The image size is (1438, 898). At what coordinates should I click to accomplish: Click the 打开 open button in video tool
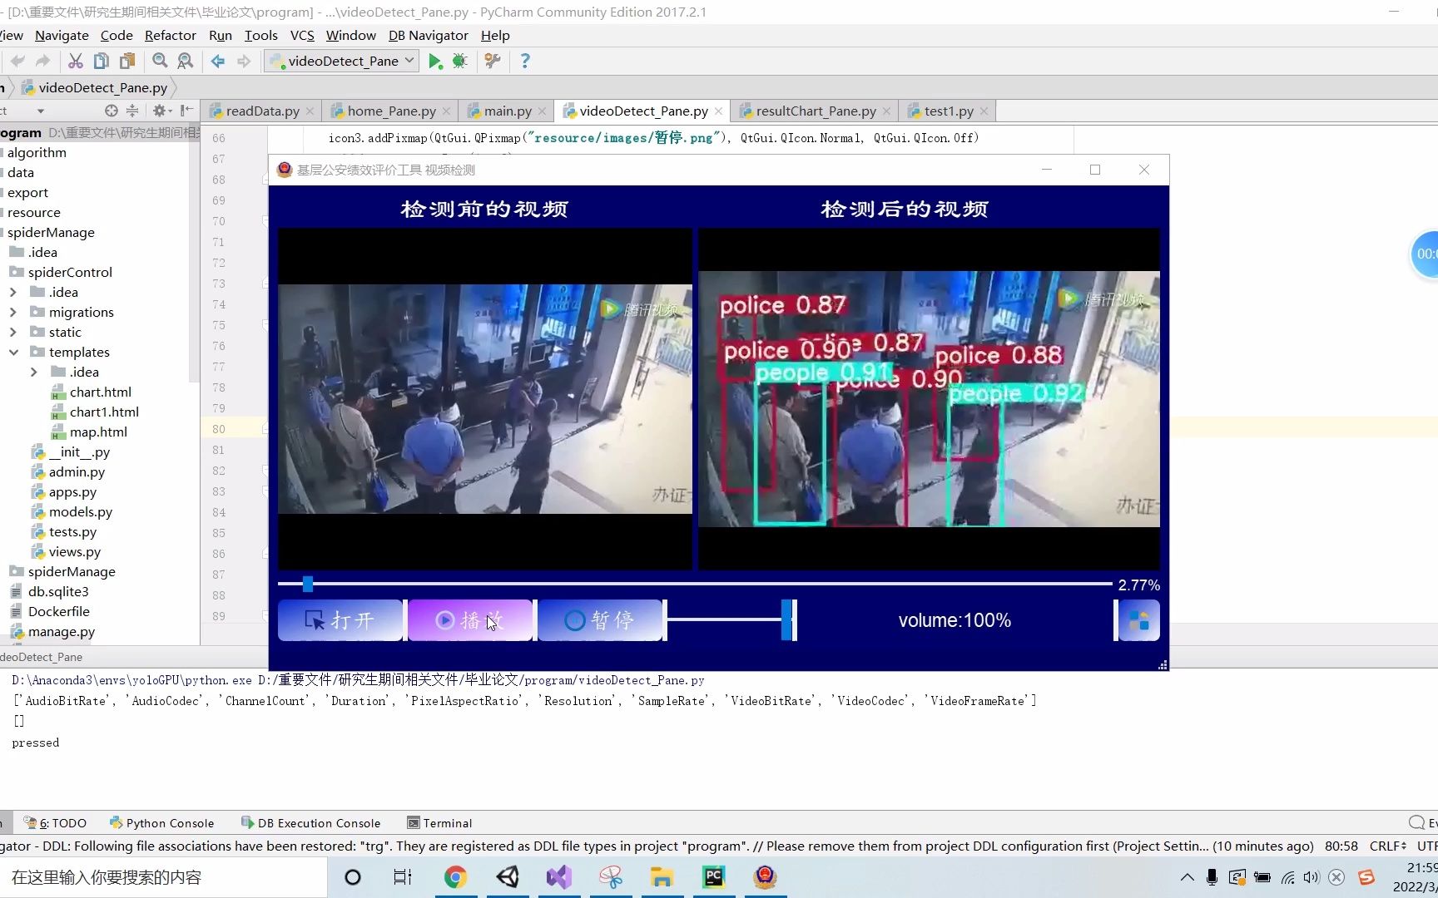click(340, 620)
